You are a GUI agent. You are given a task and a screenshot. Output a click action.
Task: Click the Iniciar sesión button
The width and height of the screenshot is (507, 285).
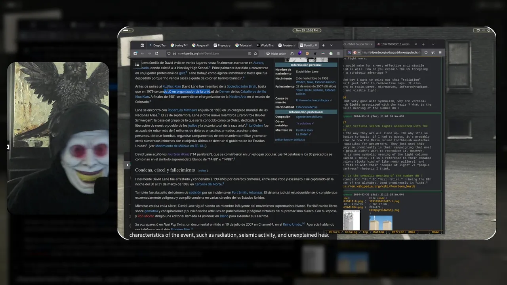[x=276, y=53]
